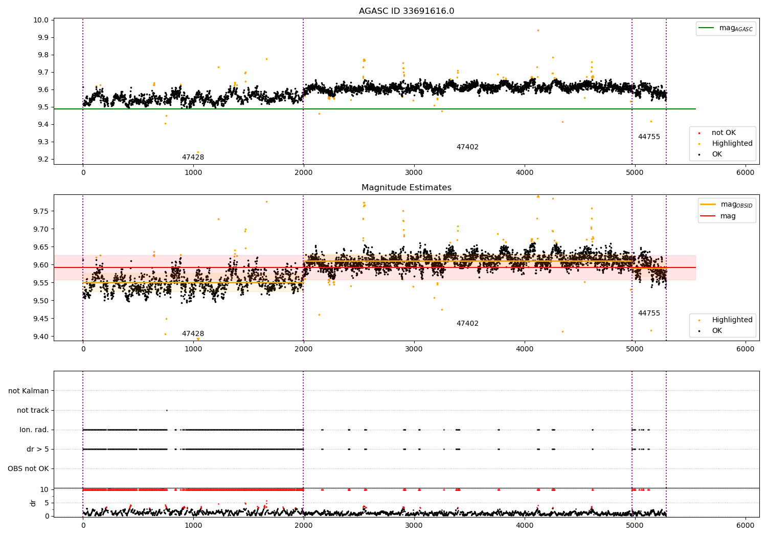Click y-axis tick 9.50 in Magnitude Estimates panel

[41, 301]
